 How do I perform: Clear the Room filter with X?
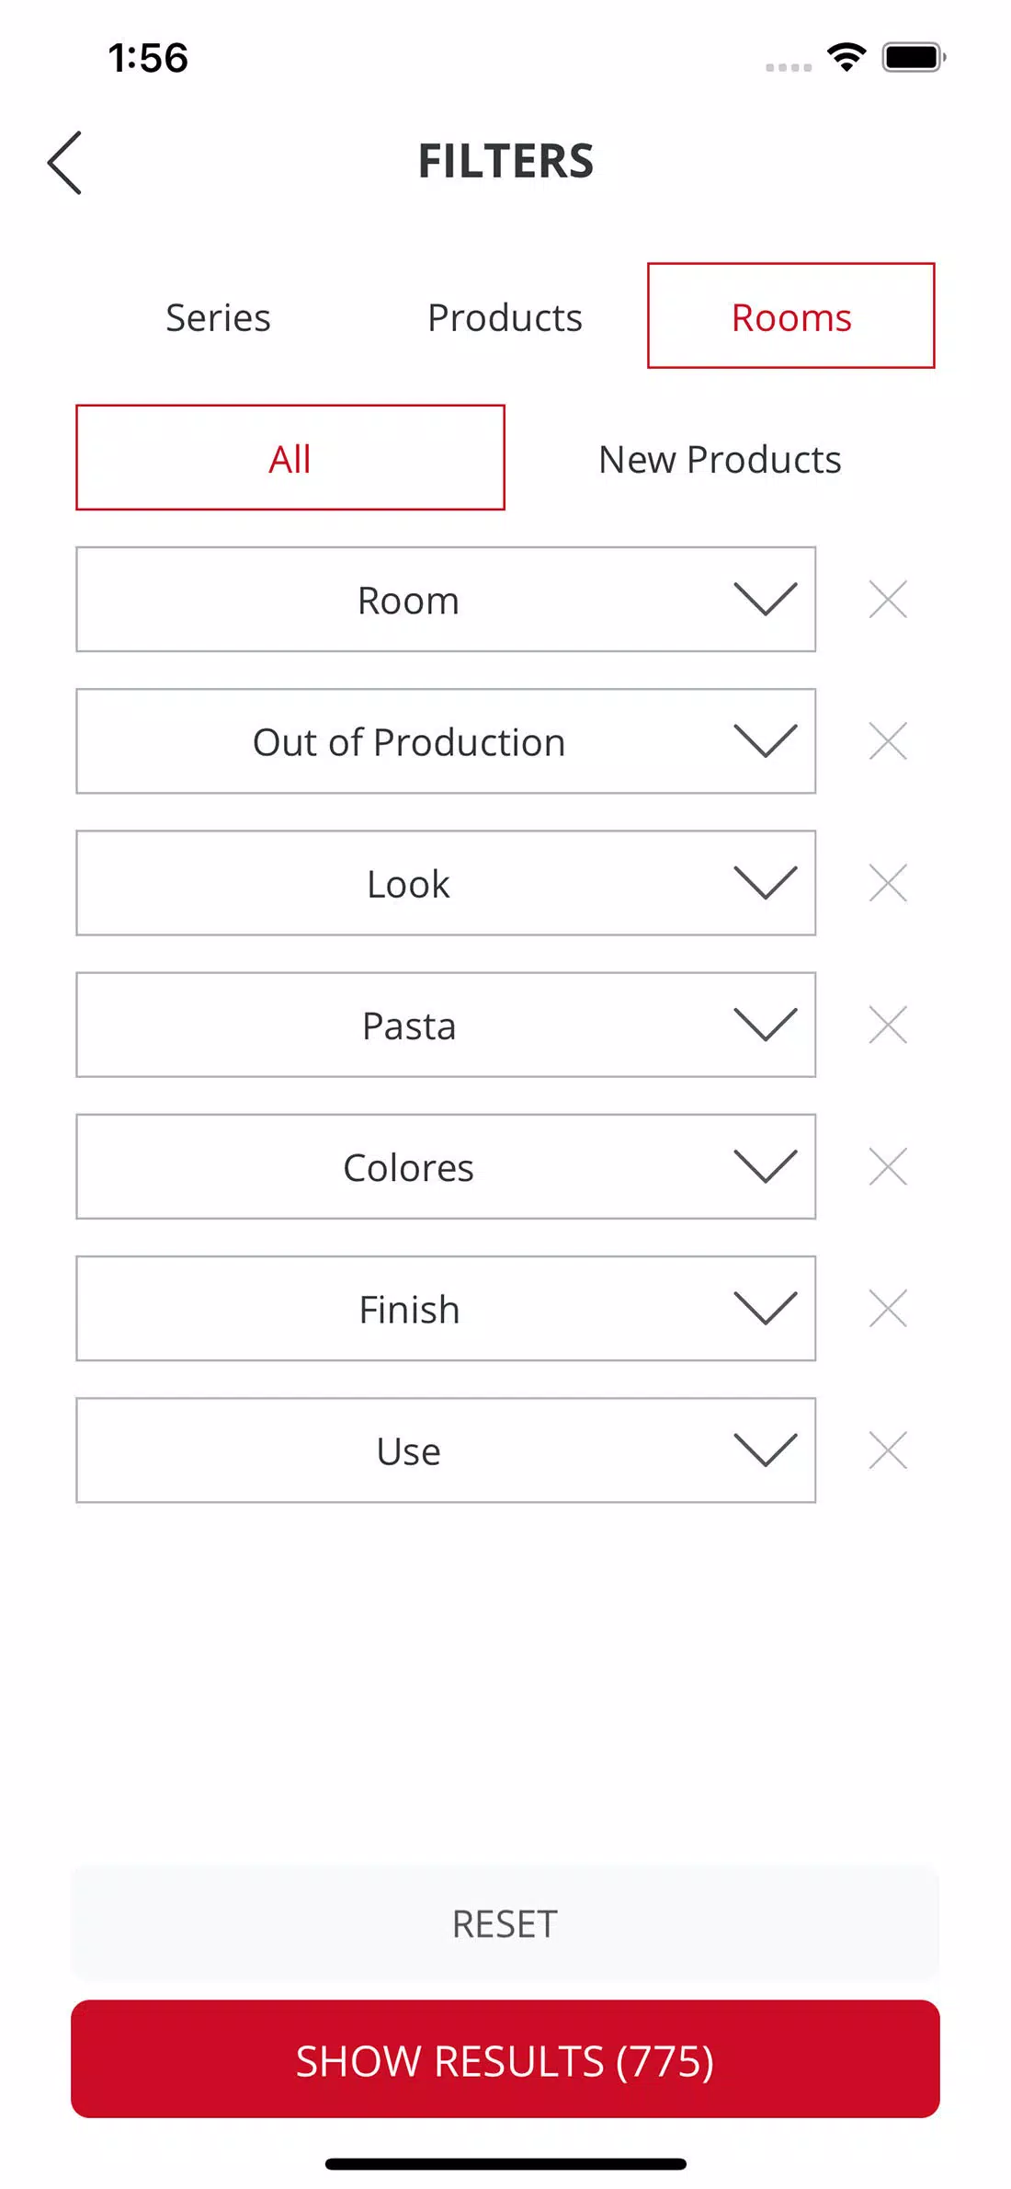[887, 600]
